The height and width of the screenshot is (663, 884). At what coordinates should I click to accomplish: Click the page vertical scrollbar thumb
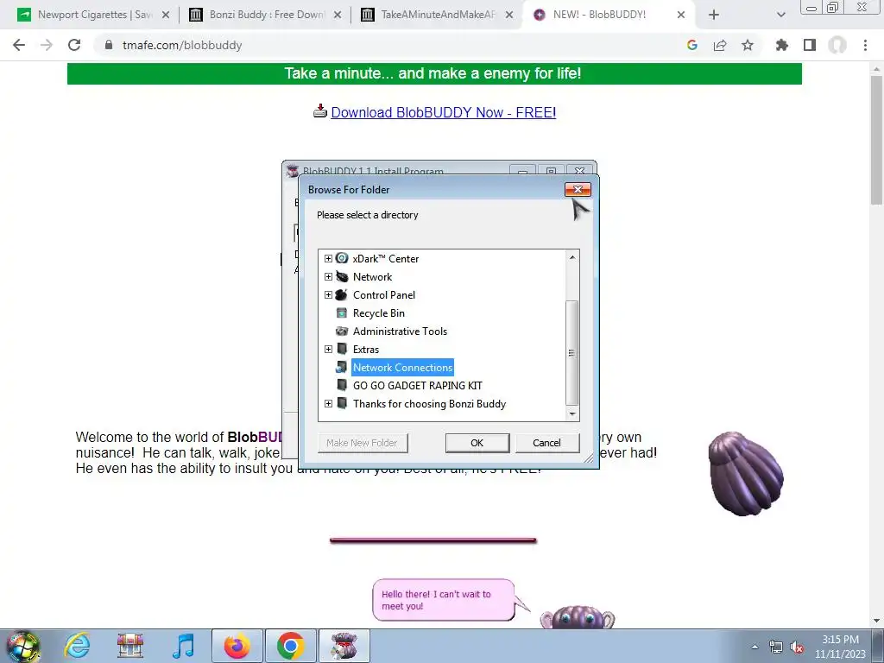pyautogui.click(x=876, y=140)
